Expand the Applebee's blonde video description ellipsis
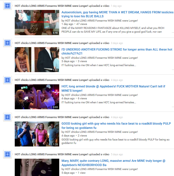The height and width of the screenshot is (176, 174). click(x=173, y=107)
